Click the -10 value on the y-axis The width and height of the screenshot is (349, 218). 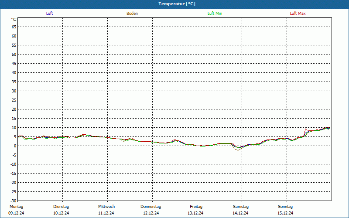point(13,164)
